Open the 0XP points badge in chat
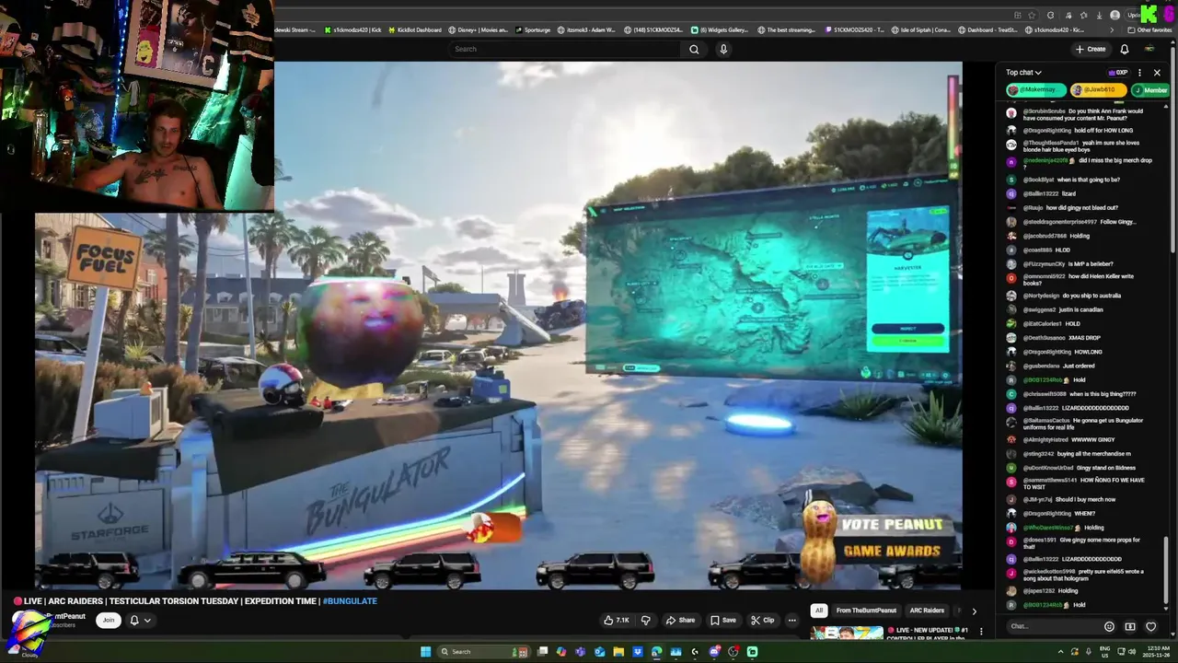1178x663 pixels. pyautogui.click(x=1118, y=73)
